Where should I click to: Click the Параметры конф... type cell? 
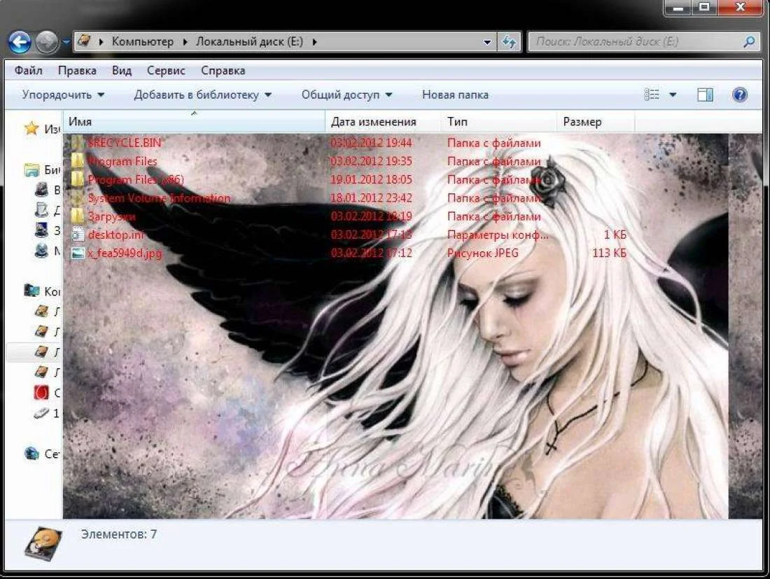(498, 235)
